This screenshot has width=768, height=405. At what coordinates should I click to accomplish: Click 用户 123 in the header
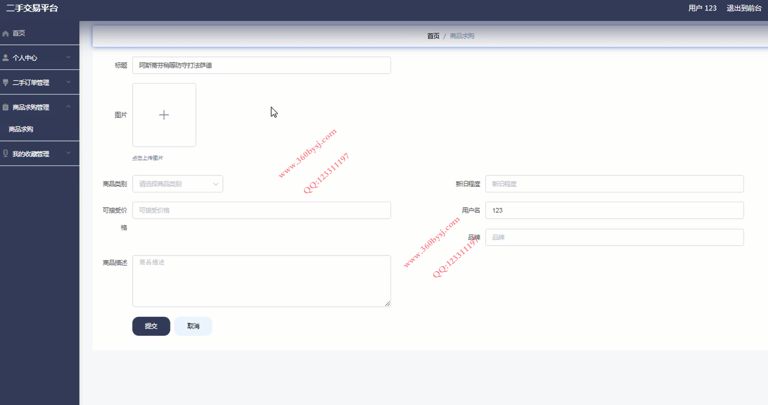pyautogui.click(x=702, y=8)
